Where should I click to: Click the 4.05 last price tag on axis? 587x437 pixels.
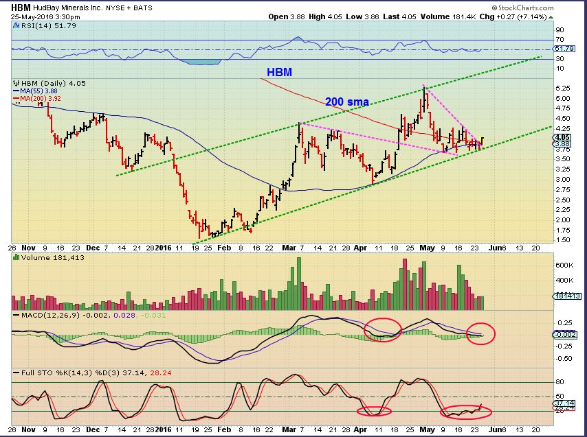pyautogui.click(x=563, y=137)
